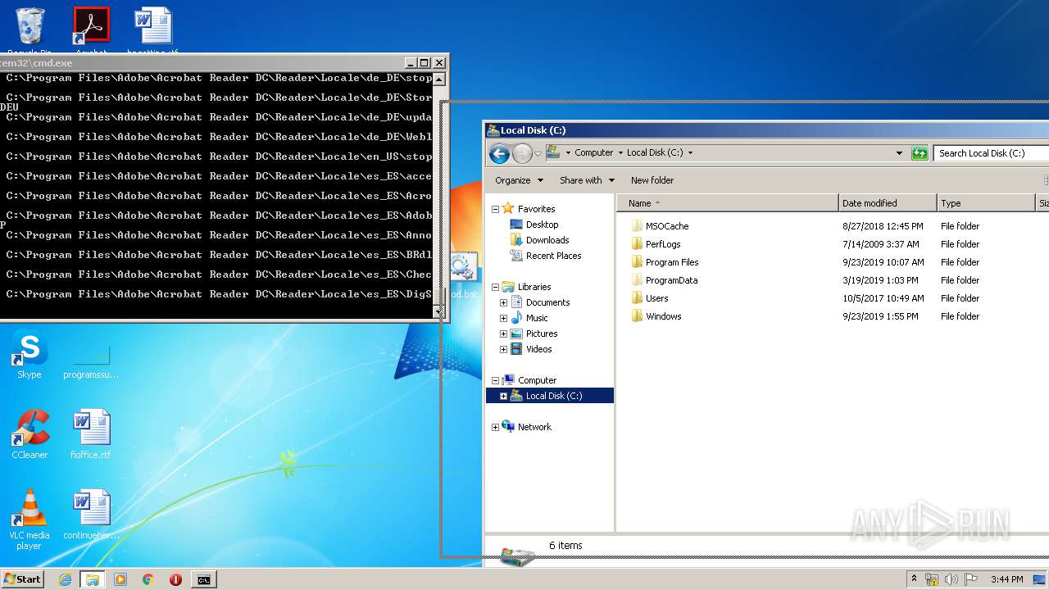Open the ProgramData folder
The height and width of the screenshot is (590, 1049).
coord(671,280)
